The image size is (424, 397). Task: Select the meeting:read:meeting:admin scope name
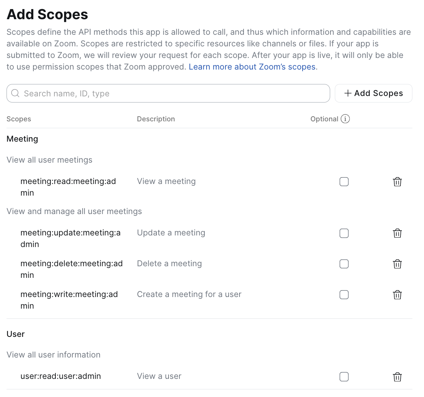pyautogui.click(x=68, y=187)
